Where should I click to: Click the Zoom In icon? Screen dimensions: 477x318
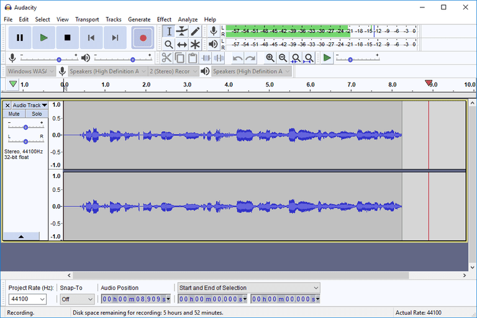pos(270,58)
